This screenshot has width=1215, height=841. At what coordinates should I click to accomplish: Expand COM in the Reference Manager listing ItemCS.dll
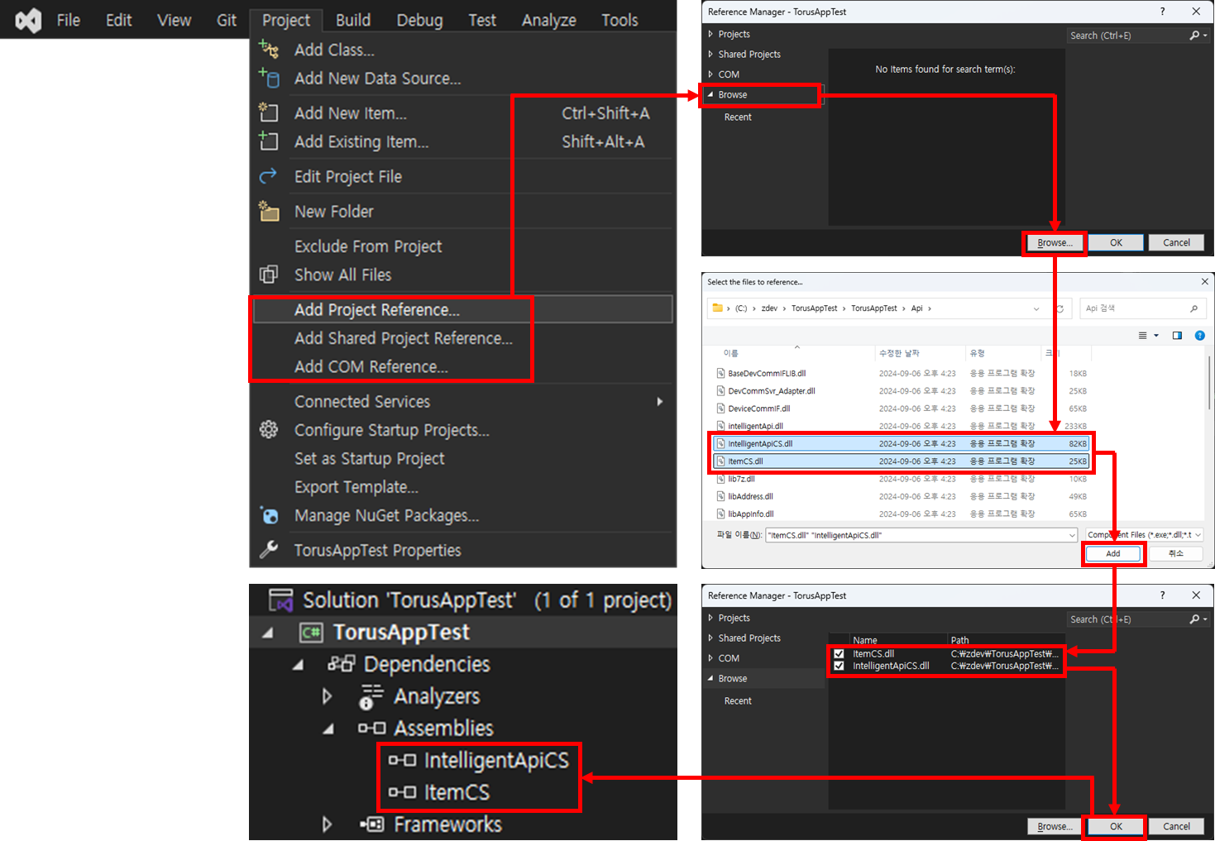[x=710, y=658]
